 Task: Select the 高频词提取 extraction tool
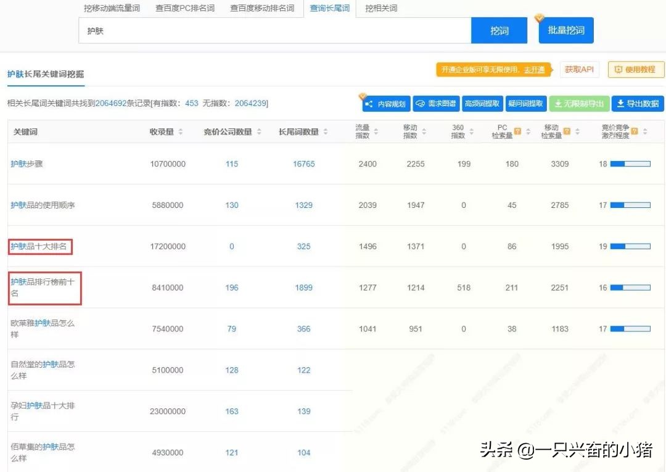(x=482, y=103)
